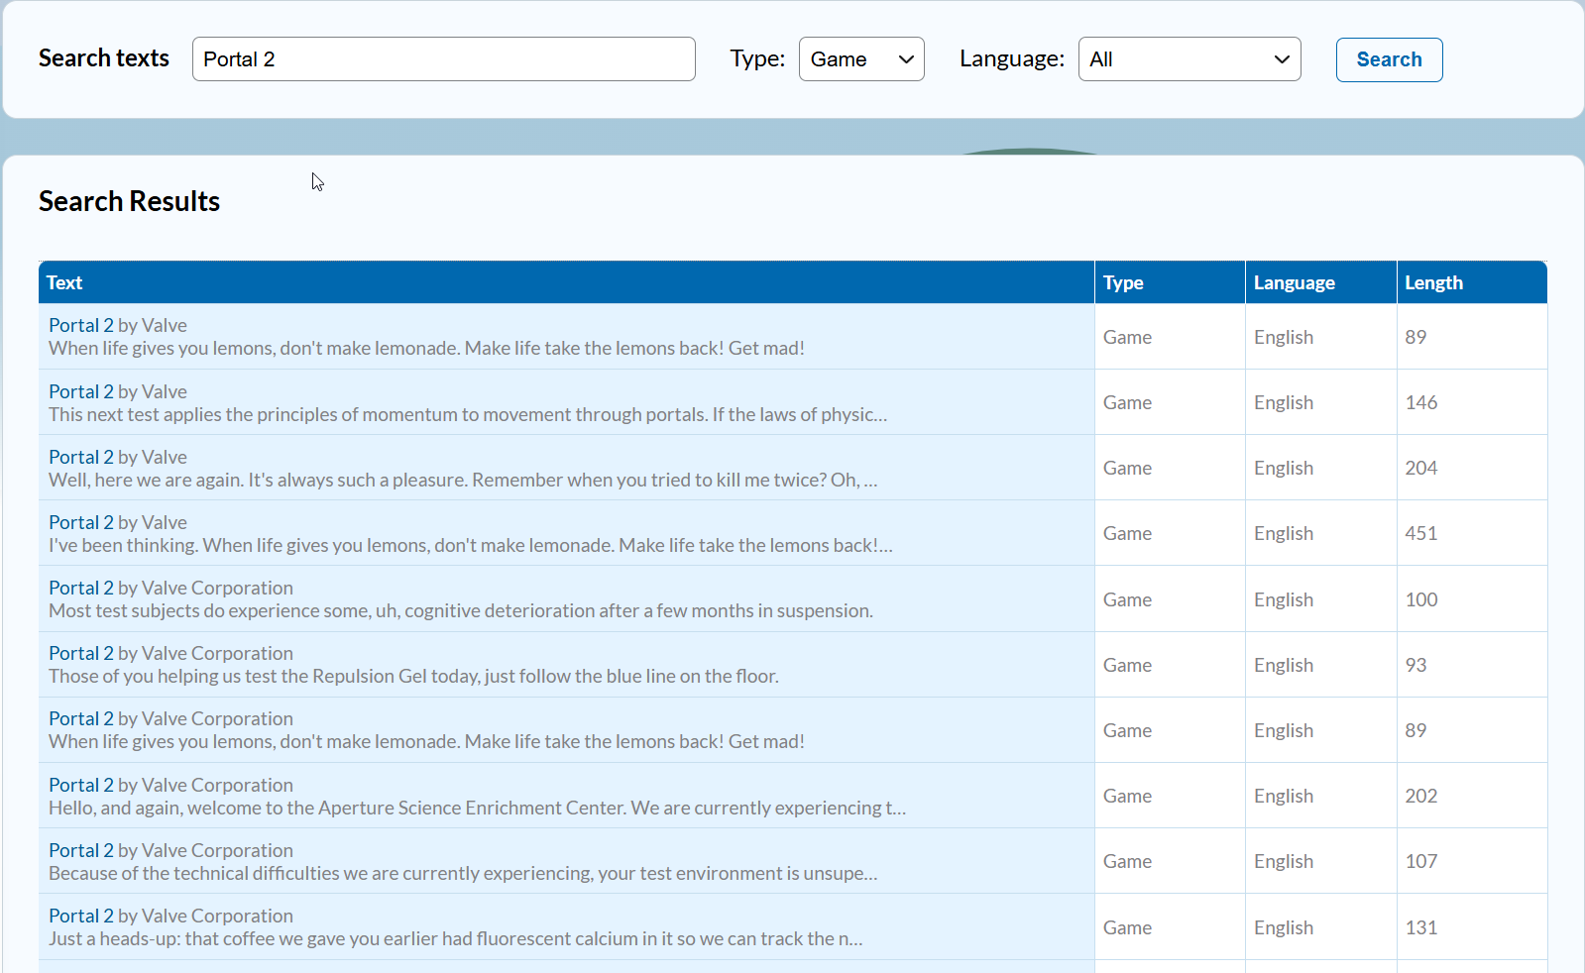This screenshot has height=973, width=1585.
Task: Click the Length cell showing 451
Action: click(x=1420, y=533)
